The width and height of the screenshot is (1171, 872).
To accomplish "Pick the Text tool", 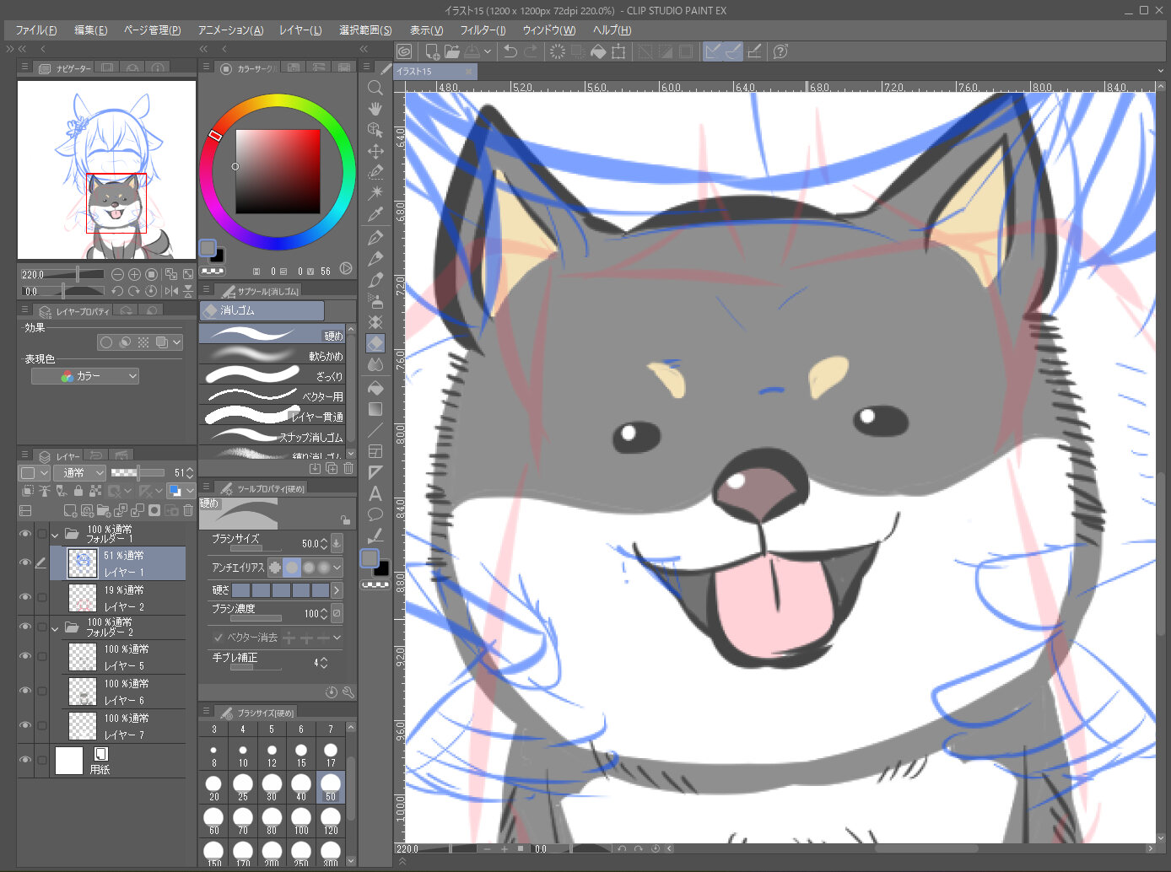I will pyautogui.click(x=375, y=493).
